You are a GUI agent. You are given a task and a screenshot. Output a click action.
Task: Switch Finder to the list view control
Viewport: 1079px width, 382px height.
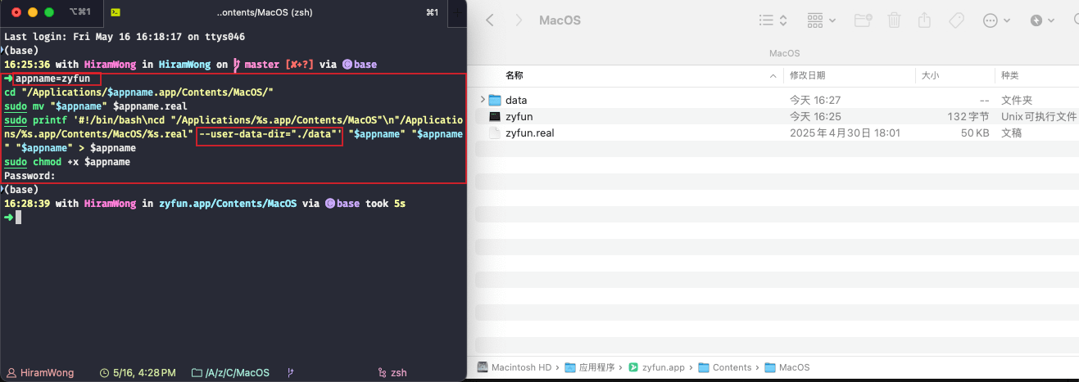[x=773, y=20]
